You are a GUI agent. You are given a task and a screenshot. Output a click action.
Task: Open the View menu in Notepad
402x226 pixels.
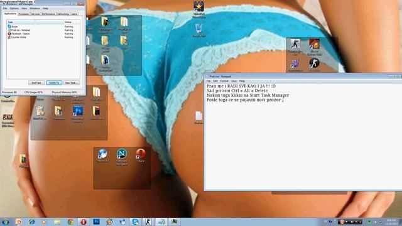234,81
